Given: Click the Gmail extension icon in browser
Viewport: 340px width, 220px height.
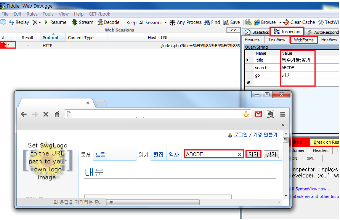Looking at the screenshot, I should tap(258, 114).
